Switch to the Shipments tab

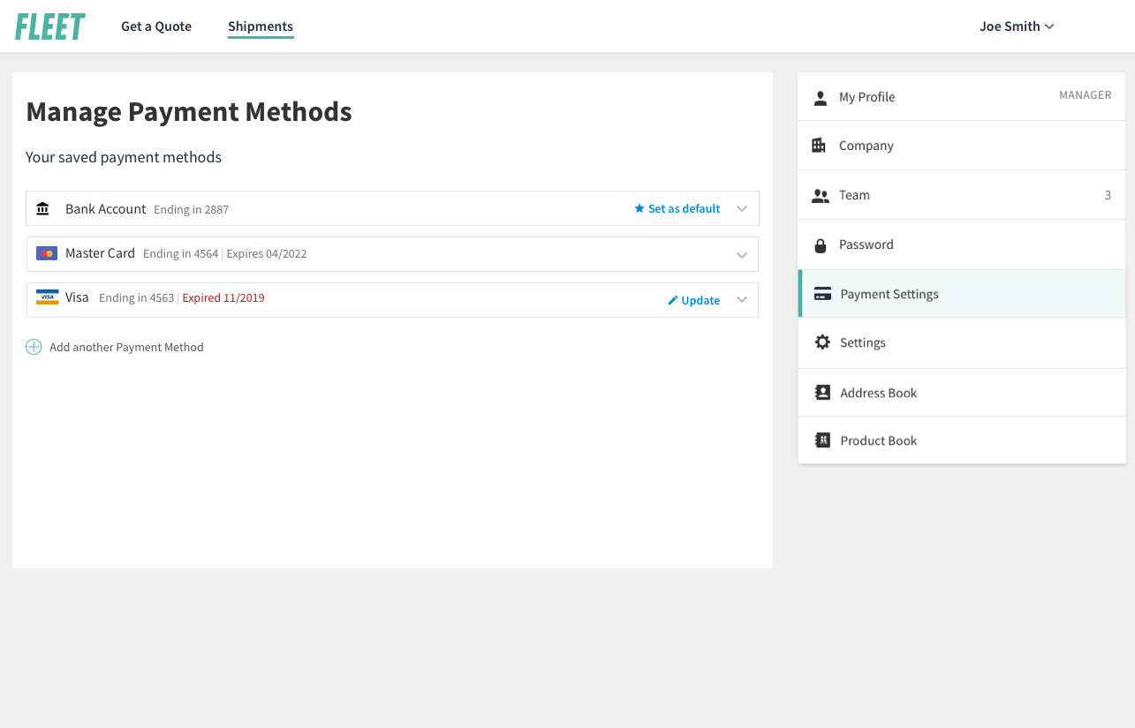[261, 26]
